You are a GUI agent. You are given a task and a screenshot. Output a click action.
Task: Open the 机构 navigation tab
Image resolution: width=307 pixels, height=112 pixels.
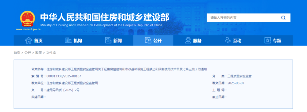pos(74,40)
